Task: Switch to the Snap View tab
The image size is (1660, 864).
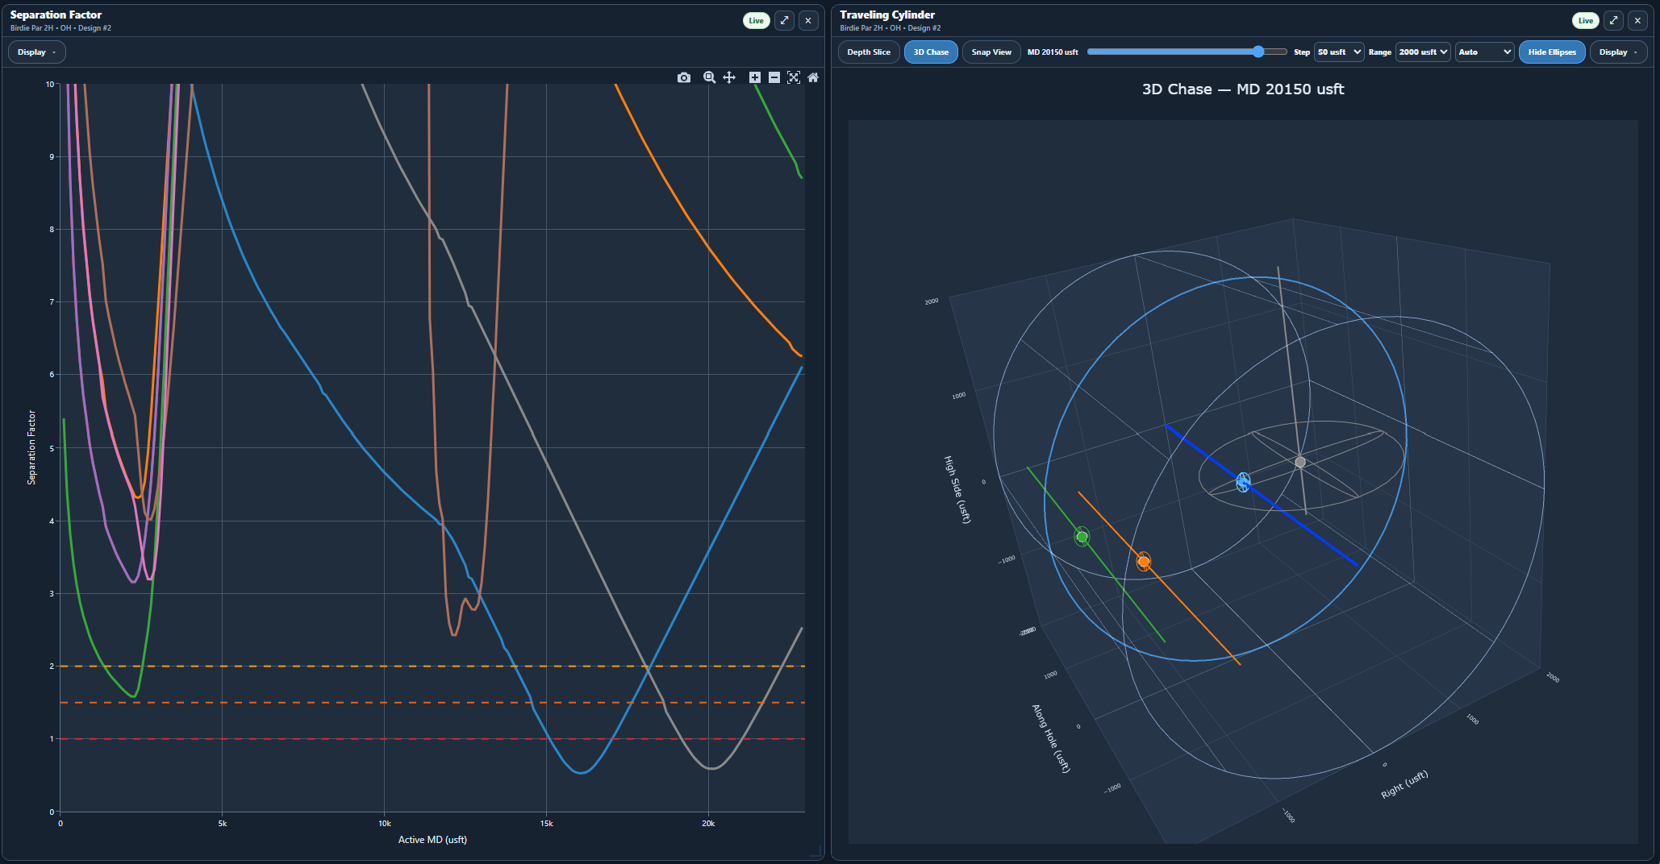Action: (991, 52)
